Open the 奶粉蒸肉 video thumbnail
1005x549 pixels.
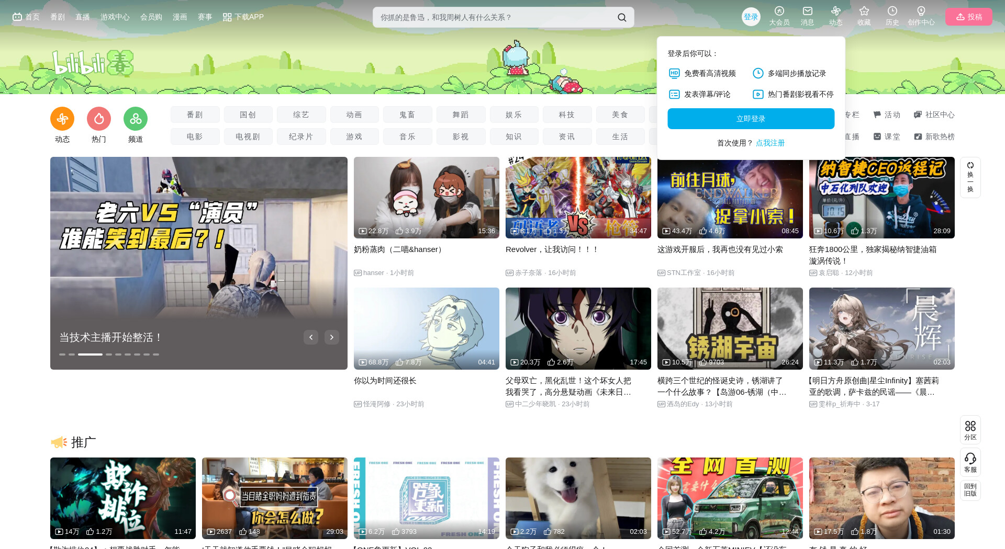(427, 198)
